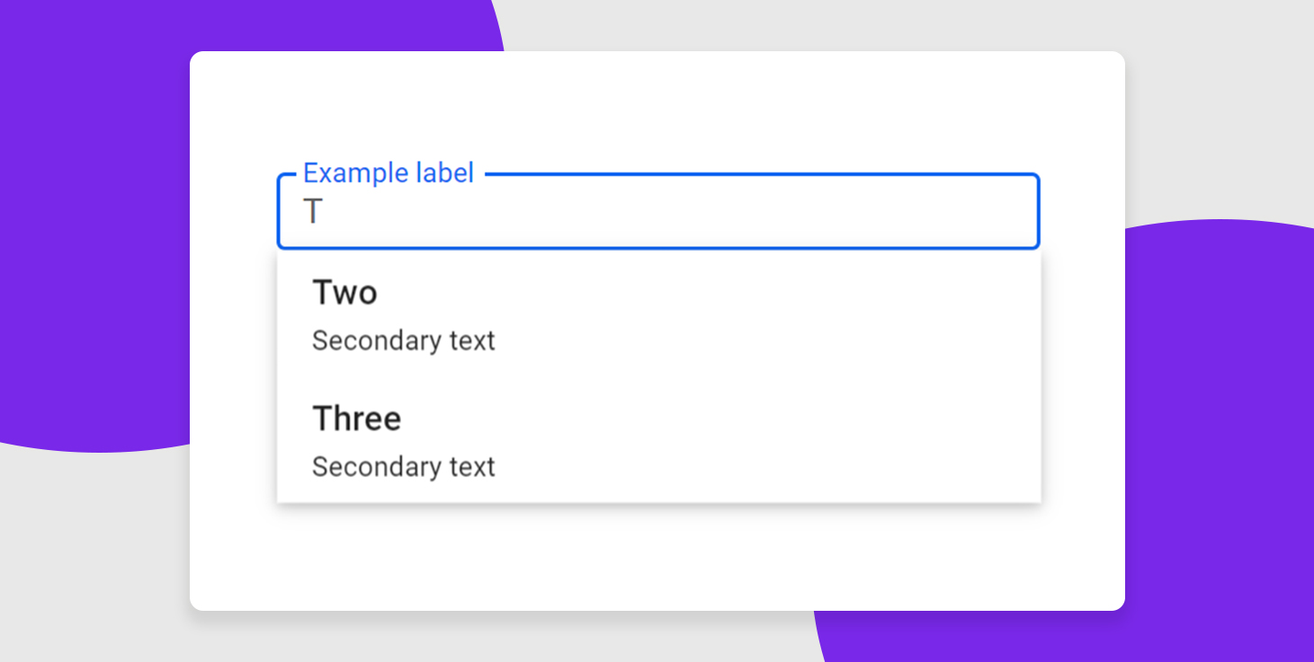1314x662 pixels.
Task: Click blank right area of the Two row
Action: (854, 314)
